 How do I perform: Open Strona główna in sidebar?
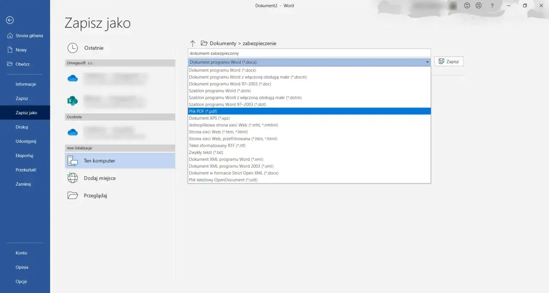tap(25, 36)
